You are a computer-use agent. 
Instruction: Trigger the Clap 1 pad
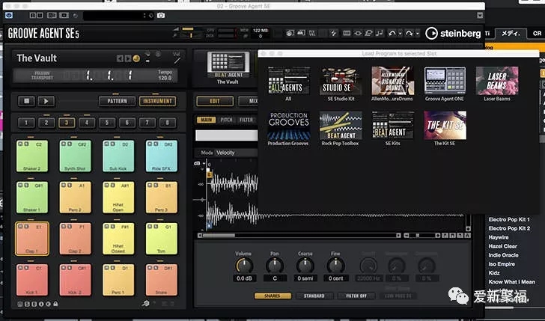[32, 239]
